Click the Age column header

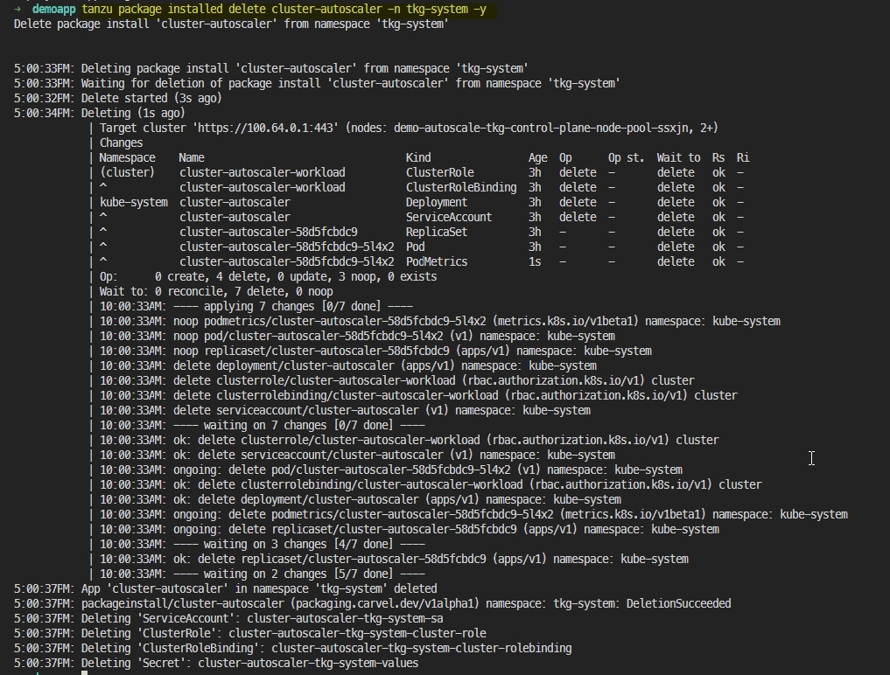coord(537,157)
